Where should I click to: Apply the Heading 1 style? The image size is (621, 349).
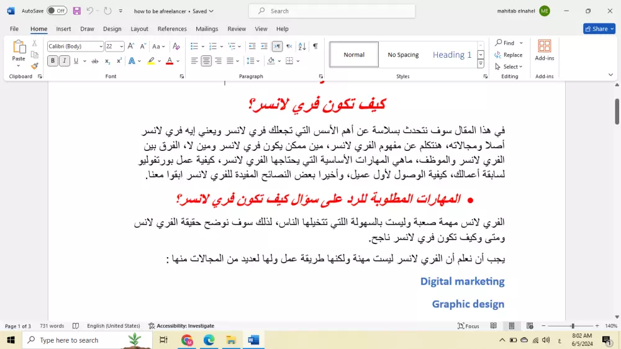(x=452, y=55)
